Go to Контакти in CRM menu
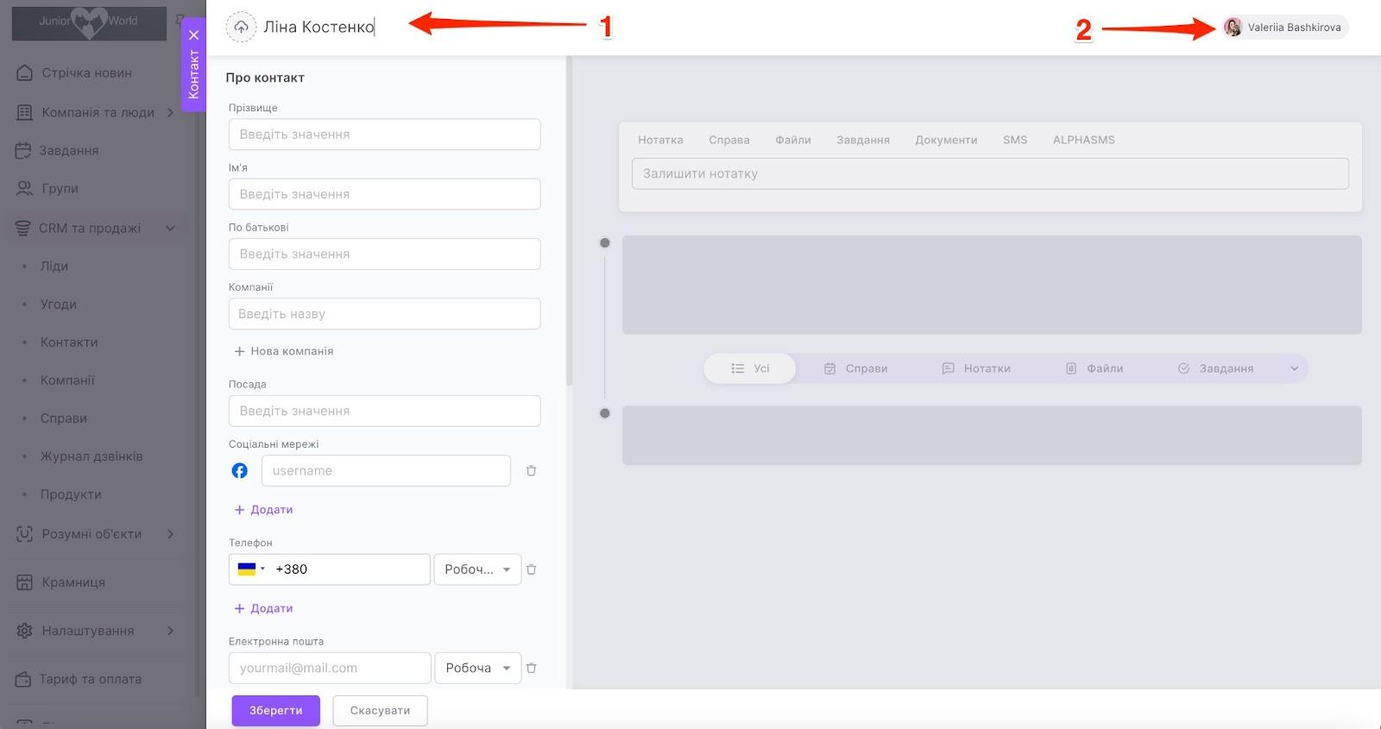The image size is (1381, 729). [69, 343]
